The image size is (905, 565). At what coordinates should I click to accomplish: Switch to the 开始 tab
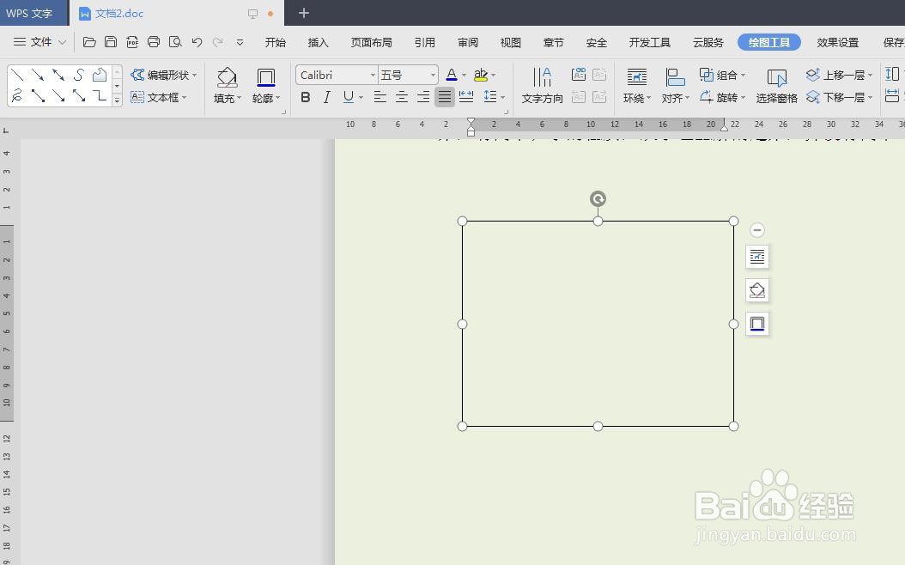[276, 43]
